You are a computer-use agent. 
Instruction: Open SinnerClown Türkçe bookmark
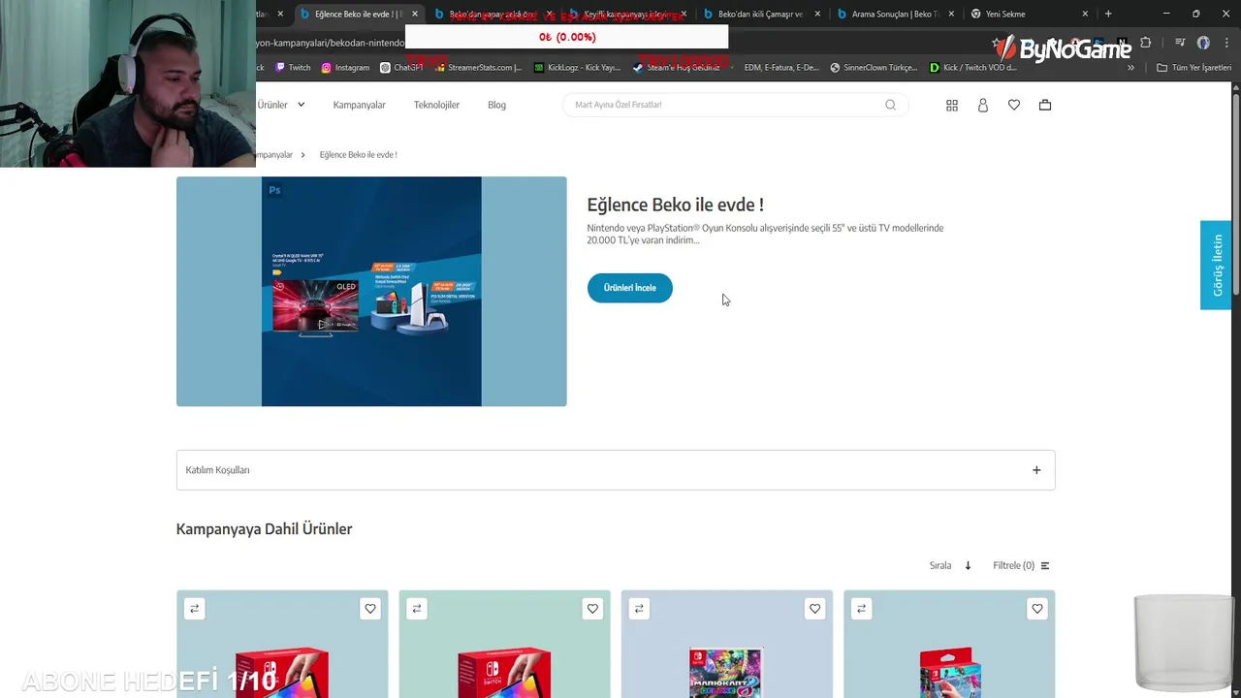tap(873, 68)
